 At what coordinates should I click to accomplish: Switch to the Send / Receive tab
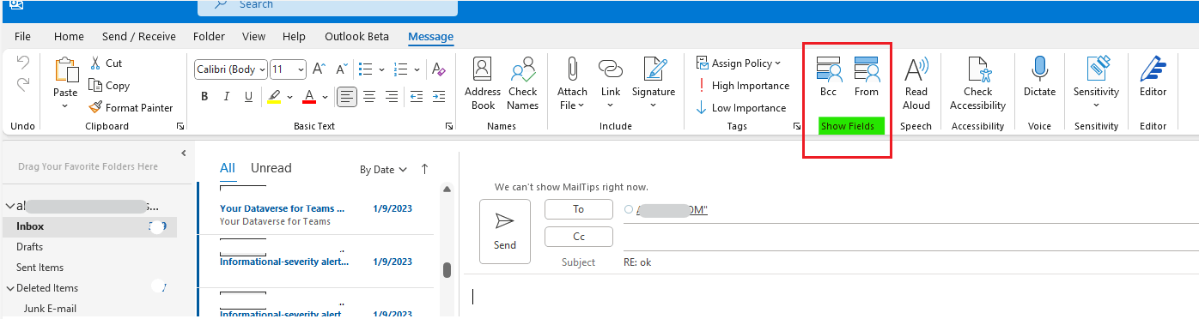coord(138,37)
